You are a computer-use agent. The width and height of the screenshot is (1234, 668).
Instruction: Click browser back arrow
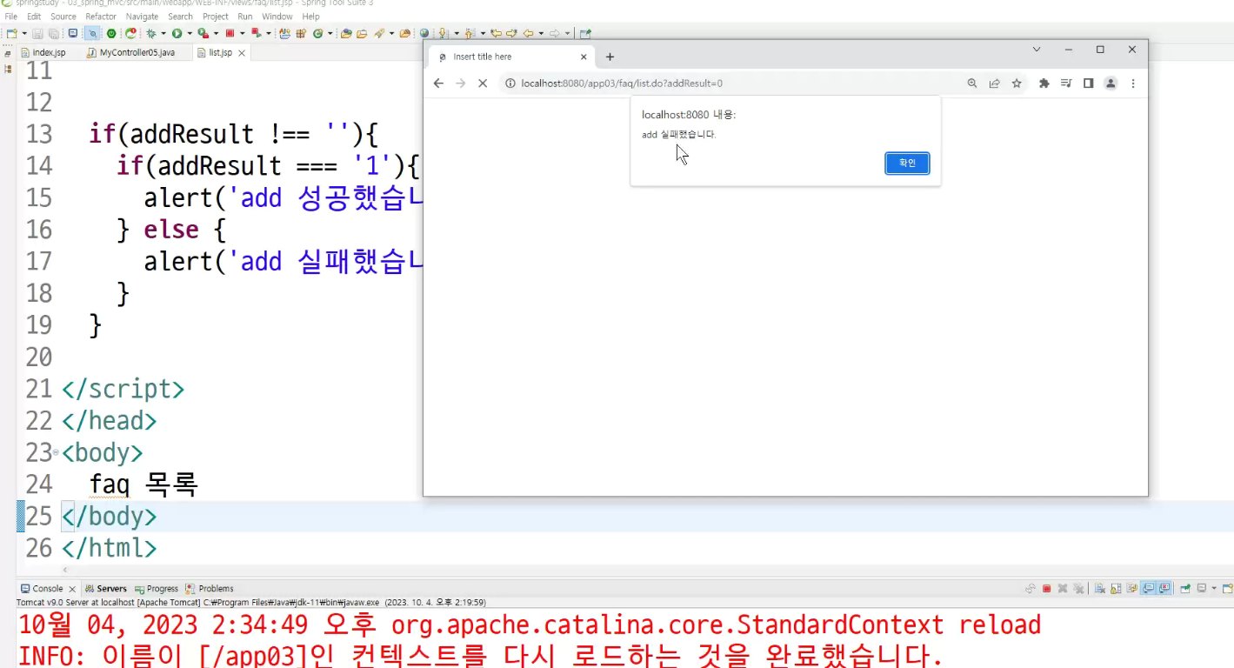pyautogui.click(x=438, y=83)
